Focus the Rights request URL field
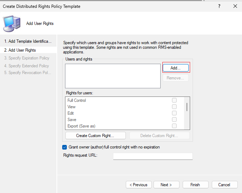The height and width of the screenshot is (193, 242). [x=153, y=156]
